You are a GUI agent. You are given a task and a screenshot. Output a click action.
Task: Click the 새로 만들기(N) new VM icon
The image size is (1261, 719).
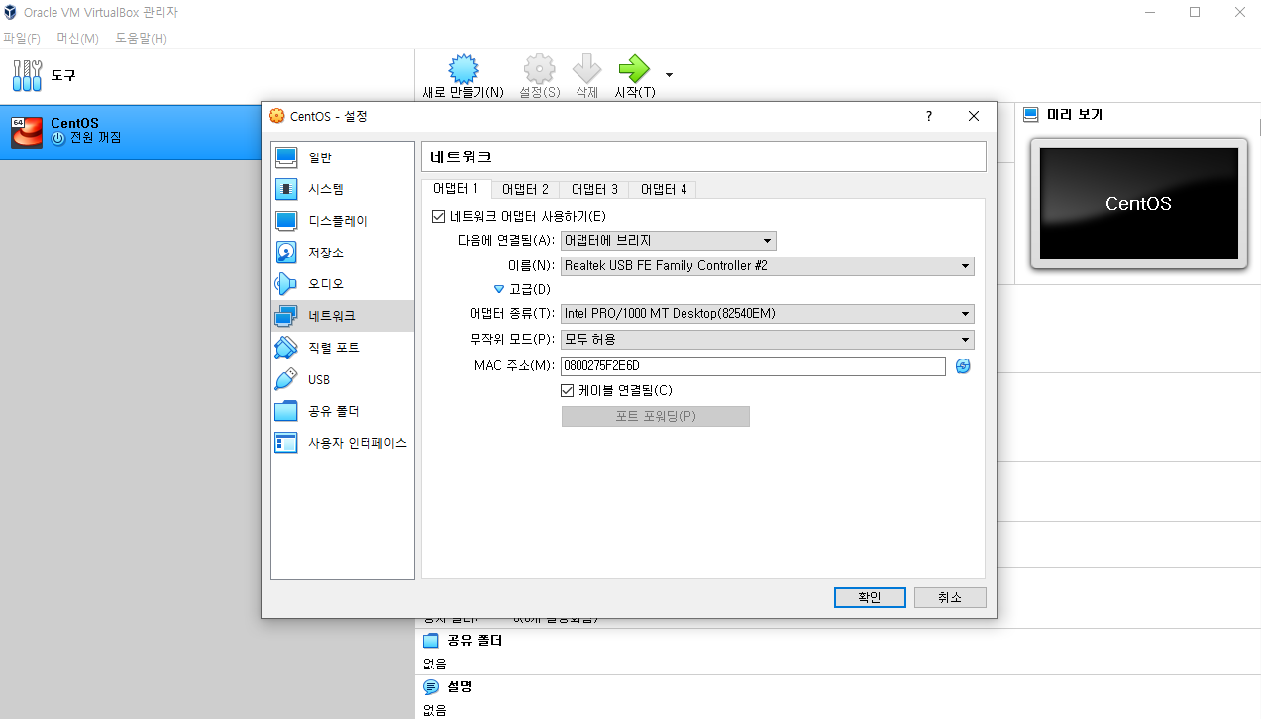click(x=464, y=69)
